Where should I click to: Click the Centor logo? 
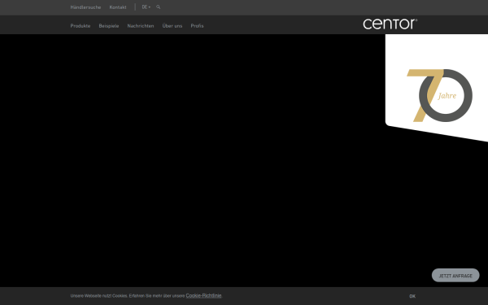(x=390, y=24)
